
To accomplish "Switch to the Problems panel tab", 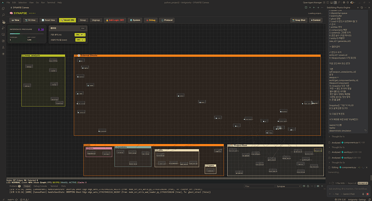I will coord(15,186).
